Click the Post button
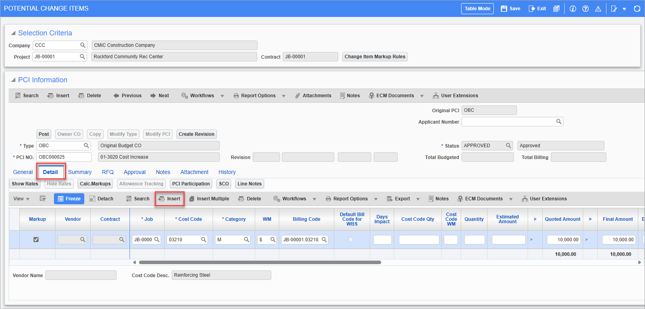 [x=44, y=134]
